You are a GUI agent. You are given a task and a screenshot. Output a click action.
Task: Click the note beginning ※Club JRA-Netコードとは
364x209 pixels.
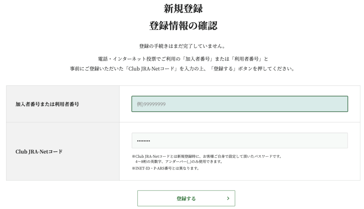pyautogui.click(x=207, y=156)
